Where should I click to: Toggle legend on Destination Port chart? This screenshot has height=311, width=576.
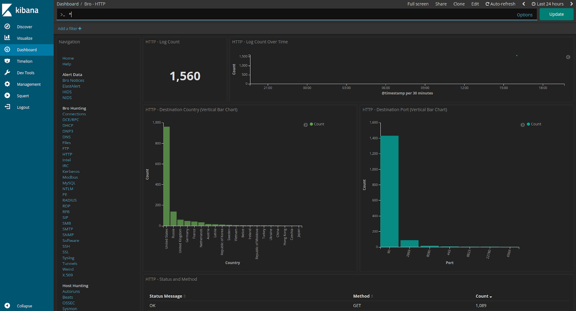click(x=523, y=125)
